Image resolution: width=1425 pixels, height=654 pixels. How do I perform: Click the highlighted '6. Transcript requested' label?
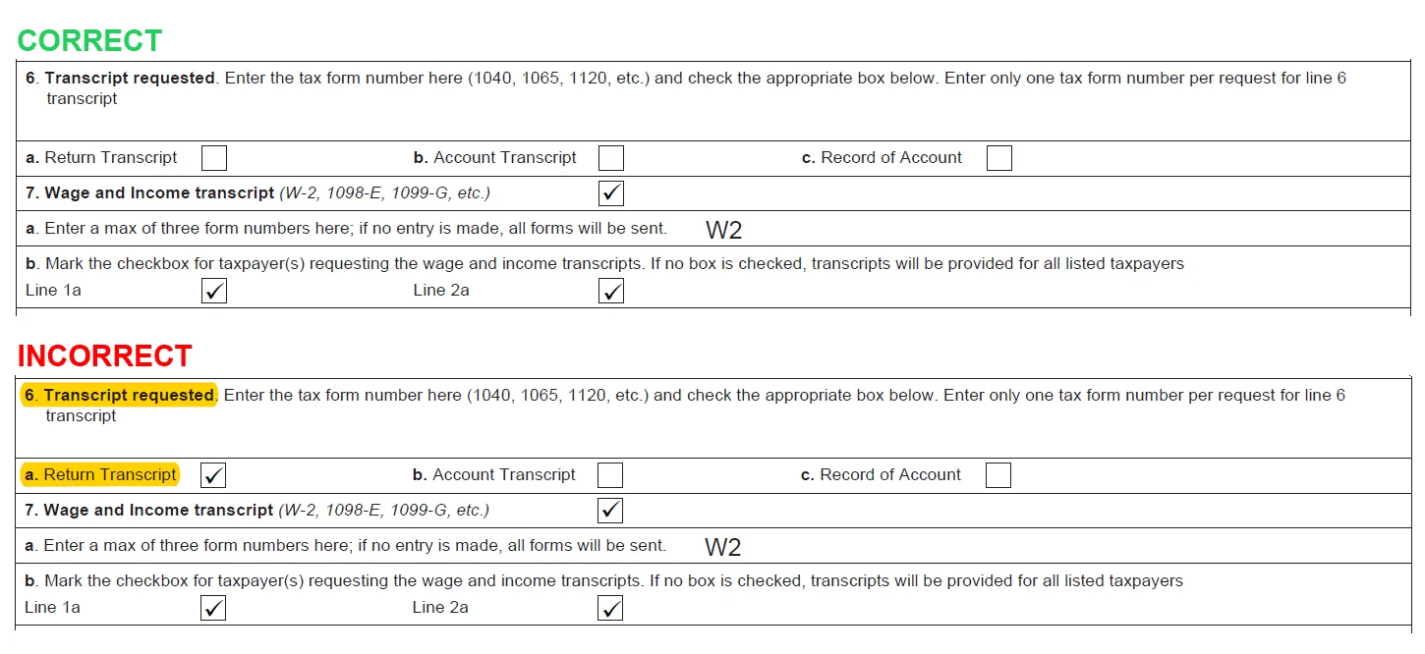[x=119, y=395]
